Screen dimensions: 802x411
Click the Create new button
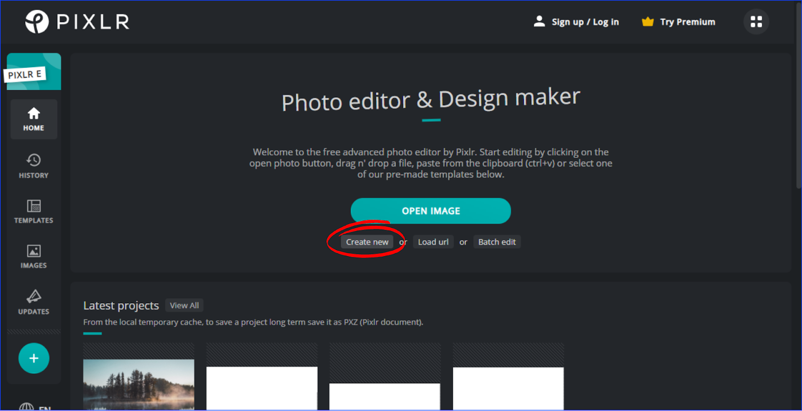pyautogui.click(x=367, y=242)
